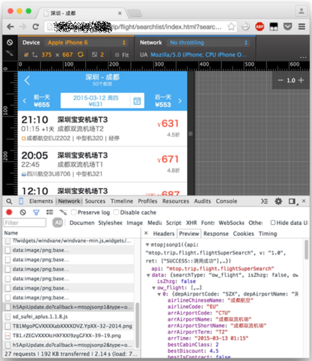
Task: Show the console drawer icon
Action: point(265,202)
